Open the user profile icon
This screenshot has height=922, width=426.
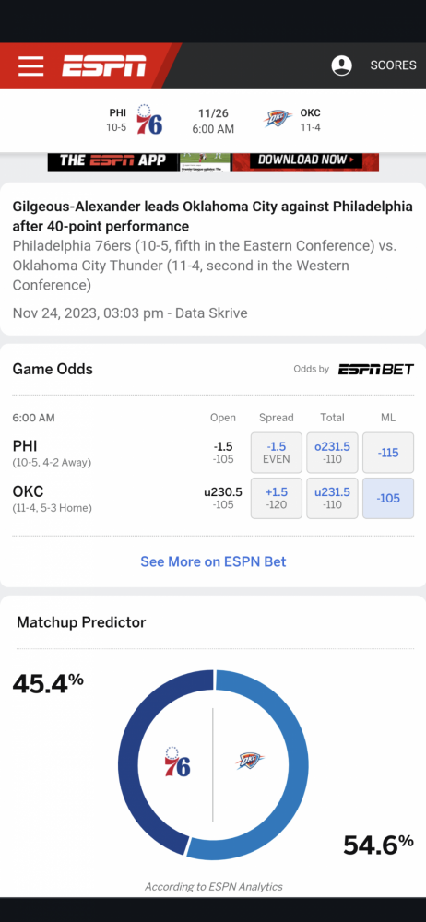tap(342, 65)
